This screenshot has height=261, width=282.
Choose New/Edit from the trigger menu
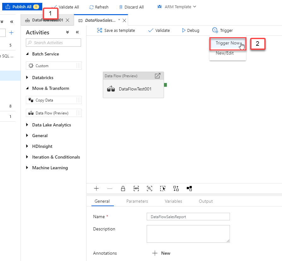[225, 53]
